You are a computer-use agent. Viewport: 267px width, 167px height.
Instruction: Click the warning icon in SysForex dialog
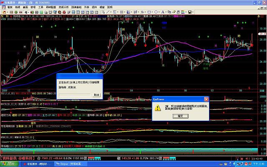(158, 108)
